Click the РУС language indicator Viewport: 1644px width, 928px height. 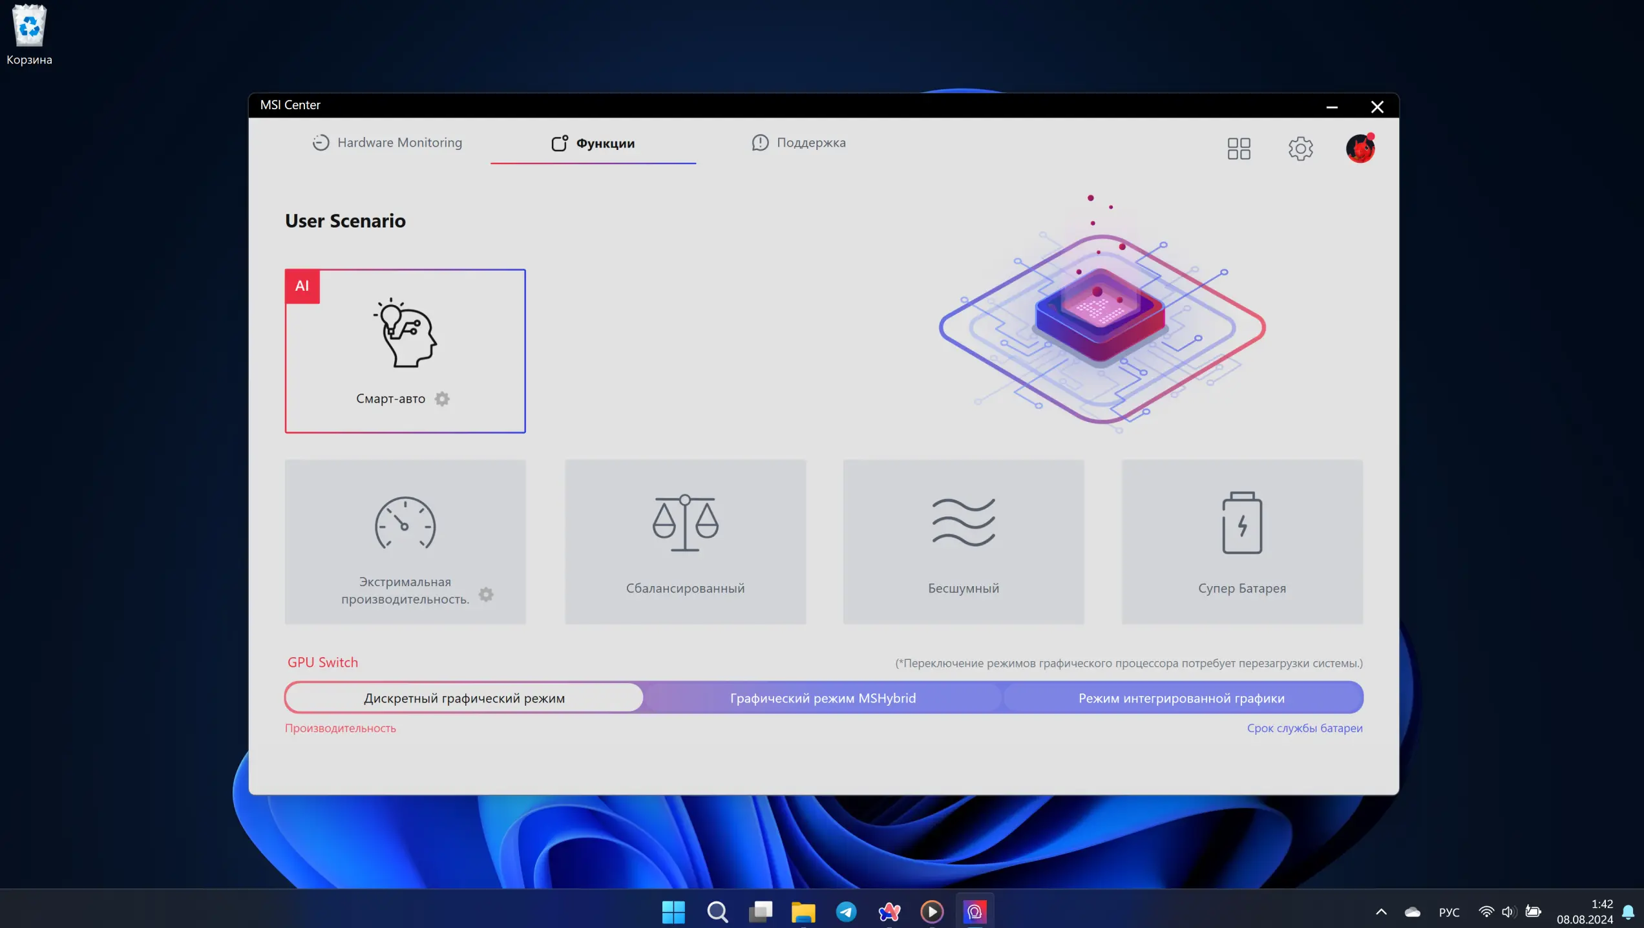point(1449,912)
